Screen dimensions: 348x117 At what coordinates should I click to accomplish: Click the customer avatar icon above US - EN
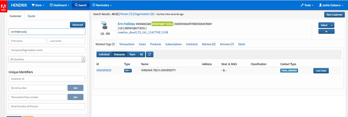coord(104,26)
